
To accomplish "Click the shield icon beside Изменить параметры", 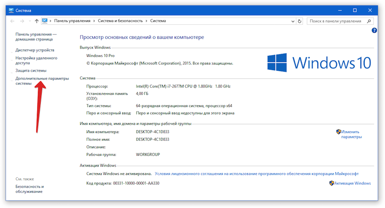I will pos(339,132).
